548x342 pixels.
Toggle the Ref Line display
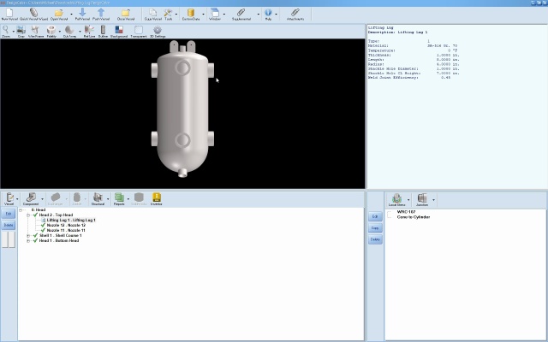click(x=89, y=31)
